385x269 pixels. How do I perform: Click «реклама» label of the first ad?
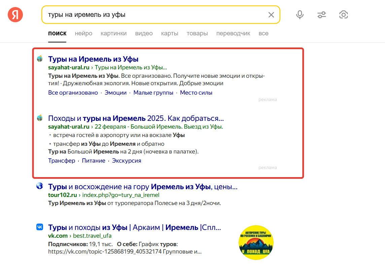click(x=268, y=100)
